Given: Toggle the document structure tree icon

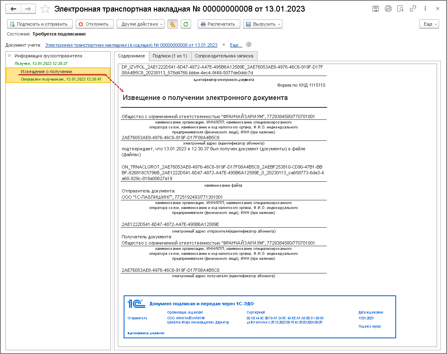Looking at the screenshot, I should pyautogui.click(x=172, y=24).
